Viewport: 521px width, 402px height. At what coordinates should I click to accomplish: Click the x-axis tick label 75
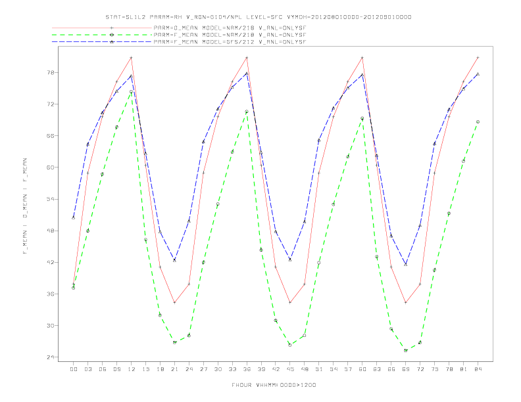(x=435, y=369)
